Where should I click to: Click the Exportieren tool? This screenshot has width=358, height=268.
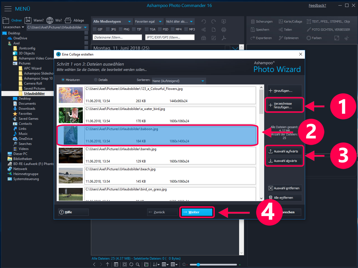coord(261,38)
